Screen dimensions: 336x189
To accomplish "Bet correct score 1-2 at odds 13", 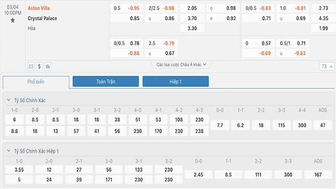I will (x=55, y=131).
